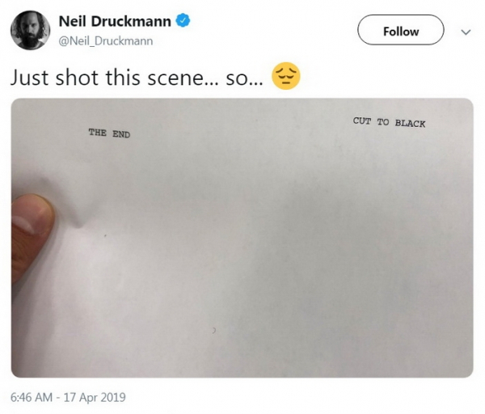Image resolution: width=485 pixels, height=414 pixels.
Task: Click the THE END text in photo
Action: pos(109,133)
